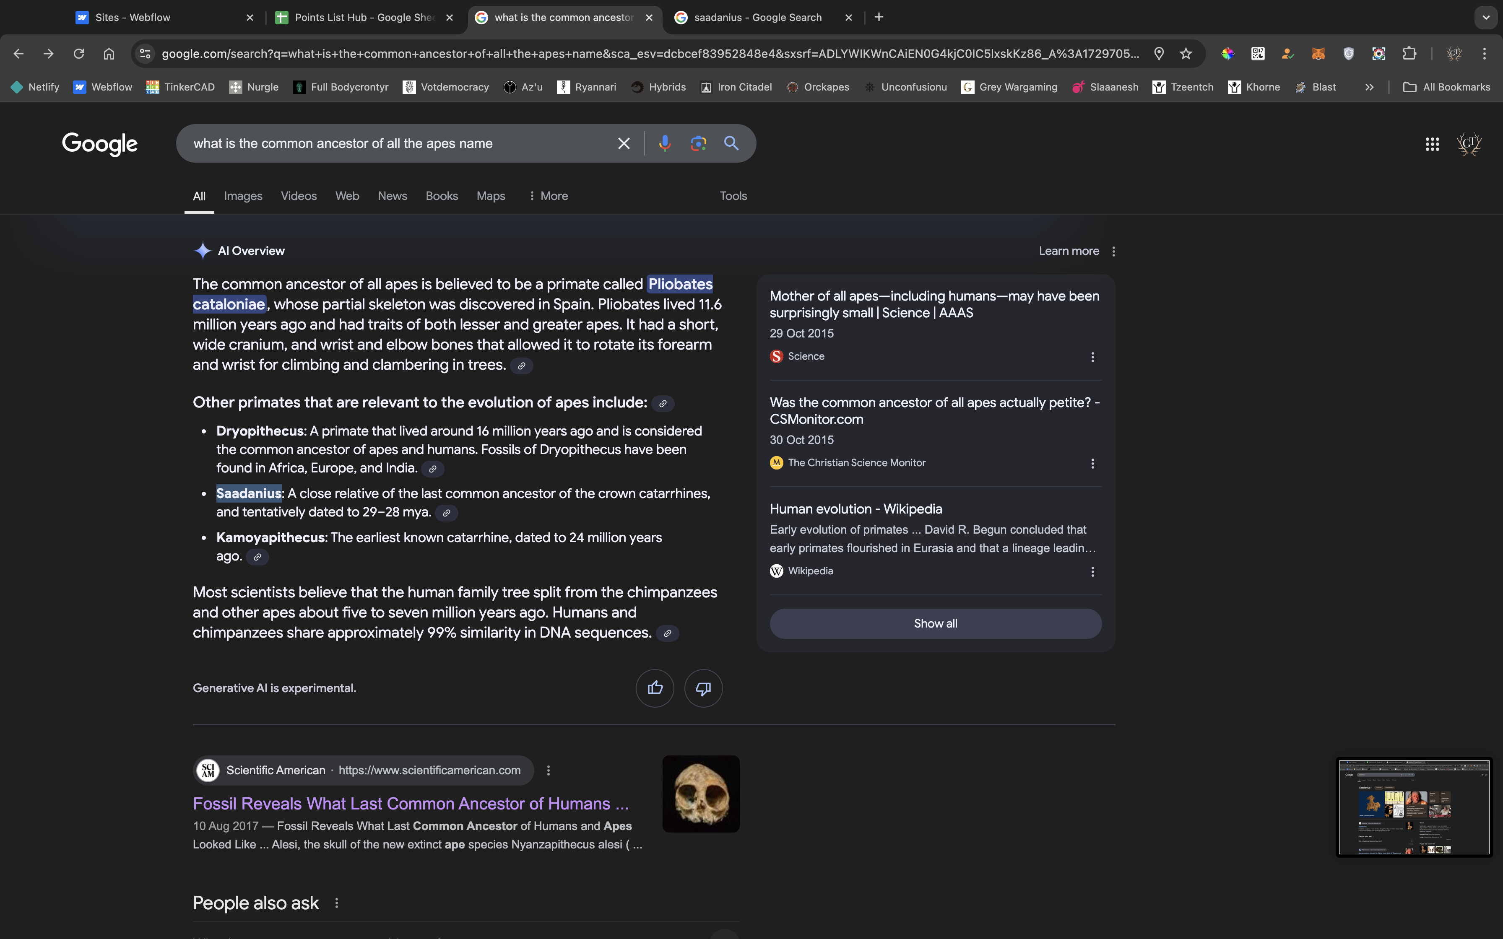Click the magnifying glass search button
This screenshot has width=1503, height=939.
pos(731,143)
